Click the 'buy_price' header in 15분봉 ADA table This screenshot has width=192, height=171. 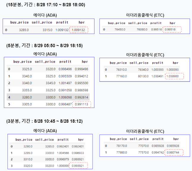pos(20,23)
